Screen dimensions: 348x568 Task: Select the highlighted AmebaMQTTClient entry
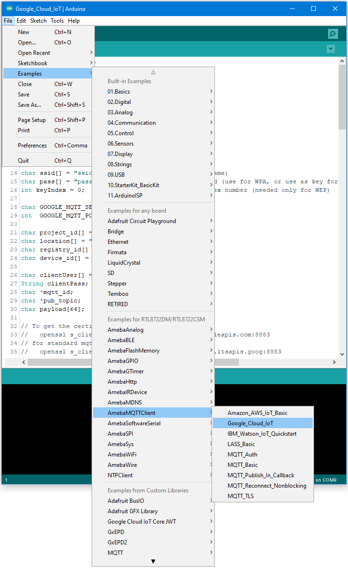pos(153,413)
